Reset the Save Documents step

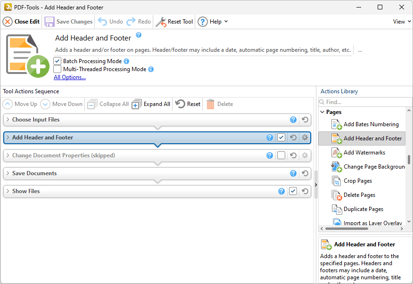click(305, 173)
